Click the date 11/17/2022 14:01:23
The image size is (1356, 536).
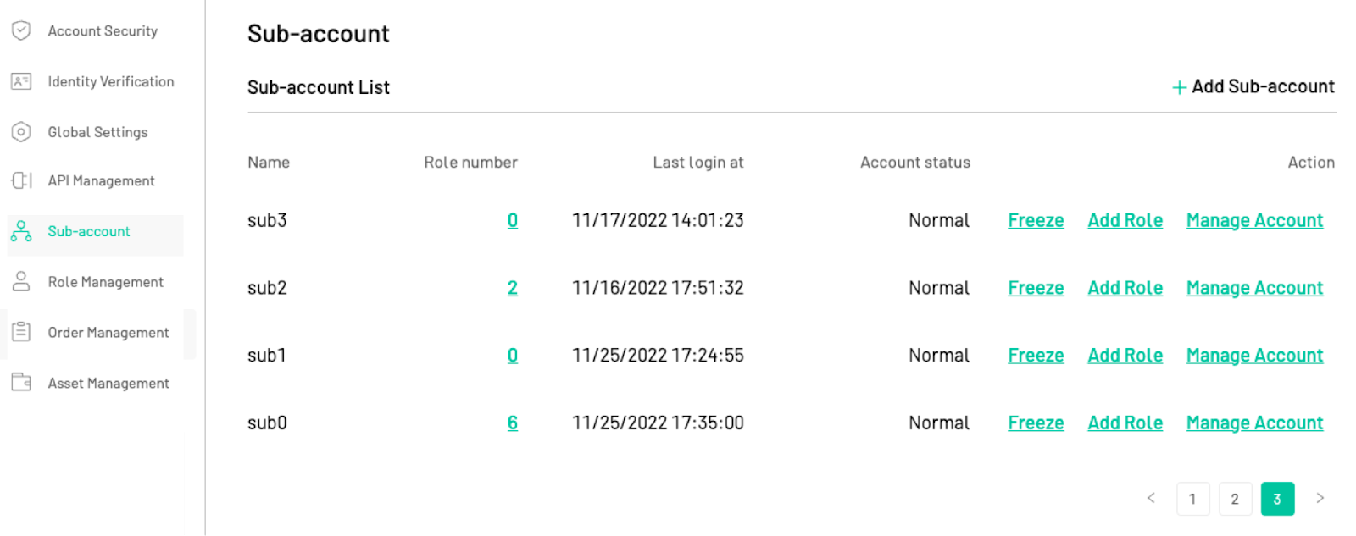coord(658,220)
